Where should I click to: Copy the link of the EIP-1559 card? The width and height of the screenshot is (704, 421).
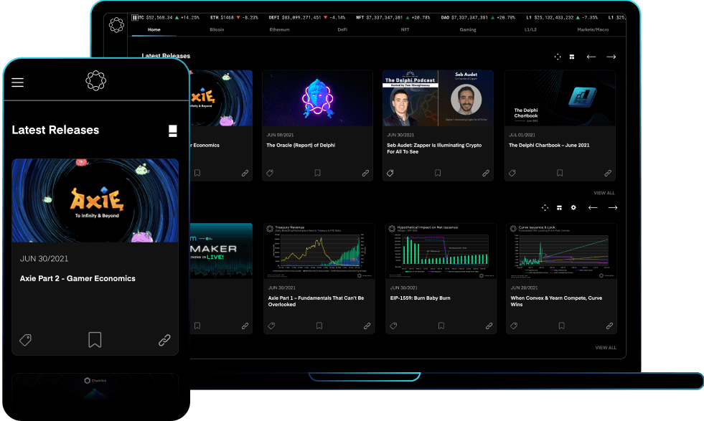pyautogui.click(x=489, y=326)
